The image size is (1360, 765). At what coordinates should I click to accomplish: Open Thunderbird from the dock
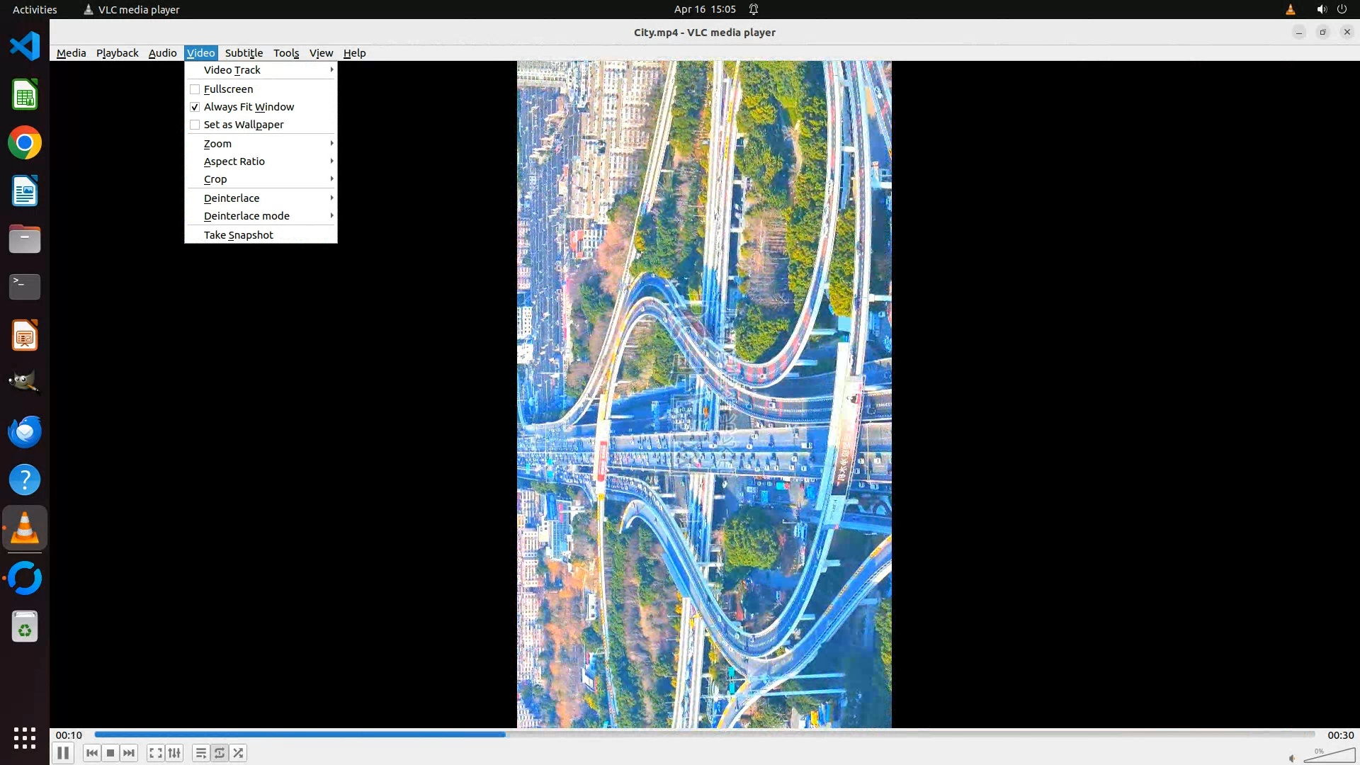click(x=25, y=431)
